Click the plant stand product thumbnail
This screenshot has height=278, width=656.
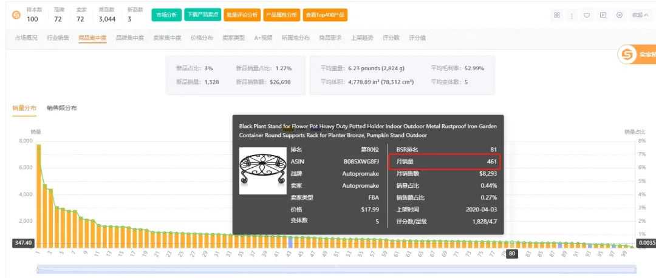[262, 170]
